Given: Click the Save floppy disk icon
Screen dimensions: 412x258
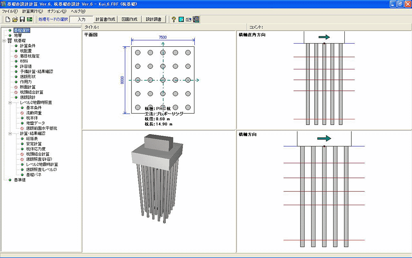Looking at the screenshot, I should pyautogui.click(x=23, y=19).
